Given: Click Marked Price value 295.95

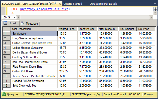Looking at the screenshot, I should pos(67,71).
